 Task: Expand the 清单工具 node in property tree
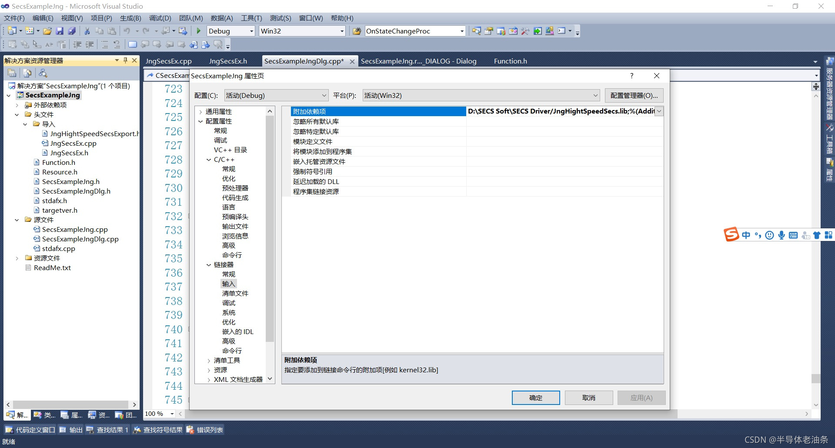209,361
